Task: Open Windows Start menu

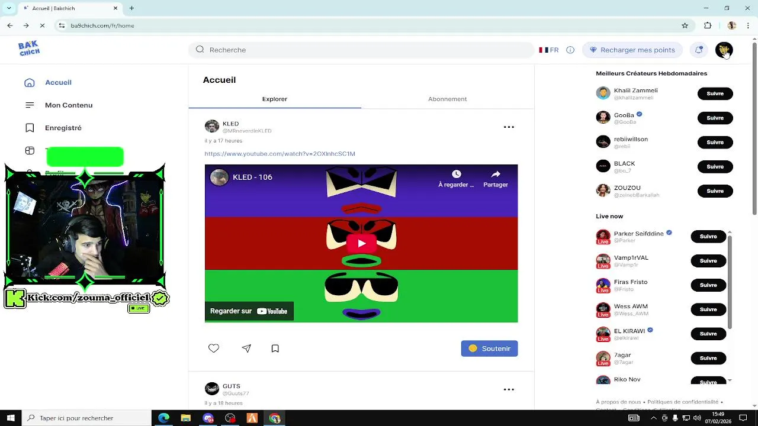Action: (11, 418)
